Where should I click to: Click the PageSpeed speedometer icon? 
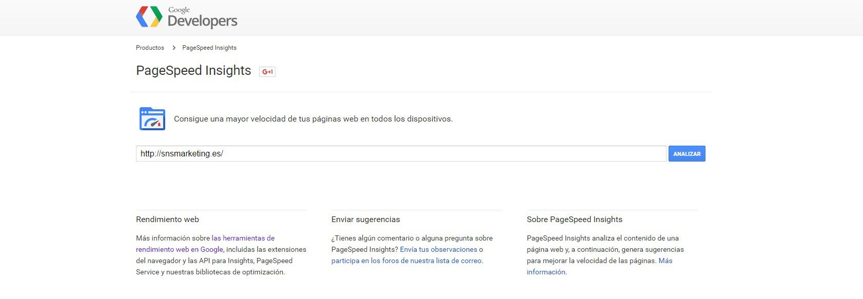pos(152,118)
